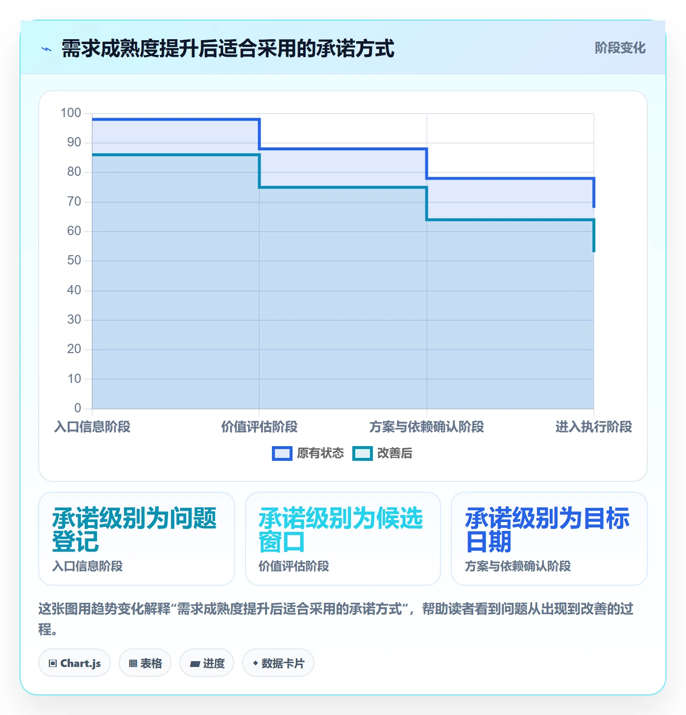
Task: Click the 进入执行阶段 x-axis label
Action: (594, 427)
